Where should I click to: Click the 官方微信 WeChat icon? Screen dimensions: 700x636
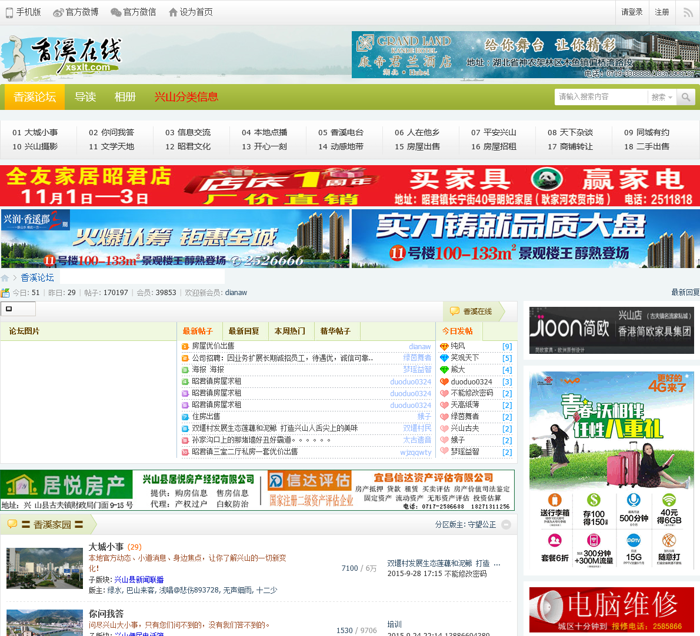(x=116, y=12)
